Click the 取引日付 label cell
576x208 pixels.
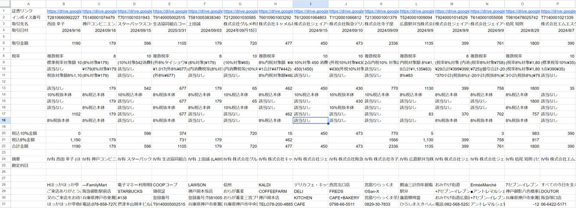click(x=28, y=30)
